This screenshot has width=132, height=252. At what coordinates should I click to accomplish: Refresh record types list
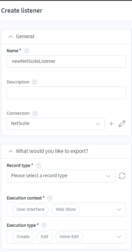tap(122, 176)
